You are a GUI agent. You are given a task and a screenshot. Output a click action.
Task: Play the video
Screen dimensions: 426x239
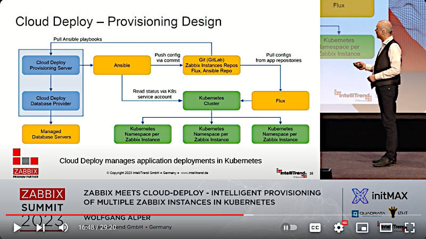click(x=17, y=228)
